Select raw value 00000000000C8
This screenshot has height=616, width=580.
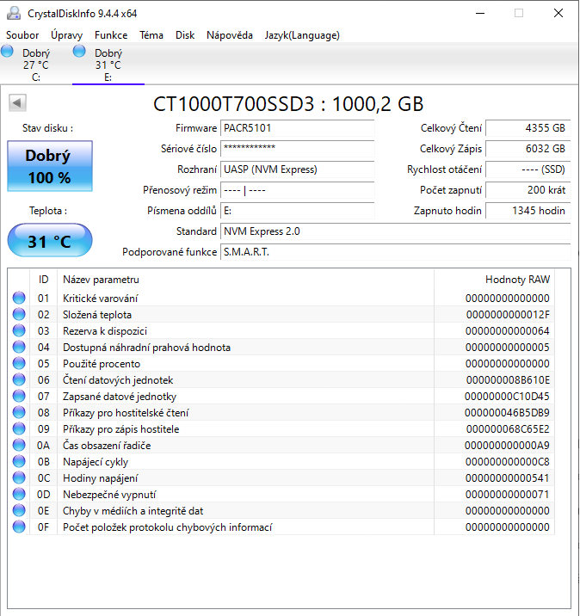(x=508, y=462)
